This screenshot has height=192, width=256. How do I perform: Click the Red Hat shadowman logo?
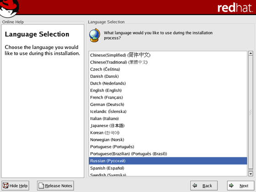click(9, 8)
